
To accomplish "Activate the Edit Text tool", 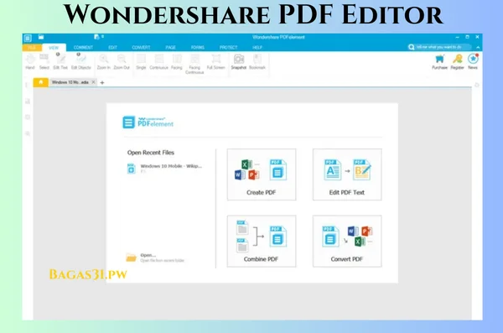I will tap(60, 62).
